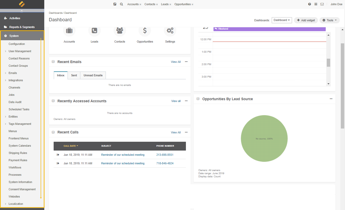Collapse Opportunities By Lead Source widget

click(198, 99)
